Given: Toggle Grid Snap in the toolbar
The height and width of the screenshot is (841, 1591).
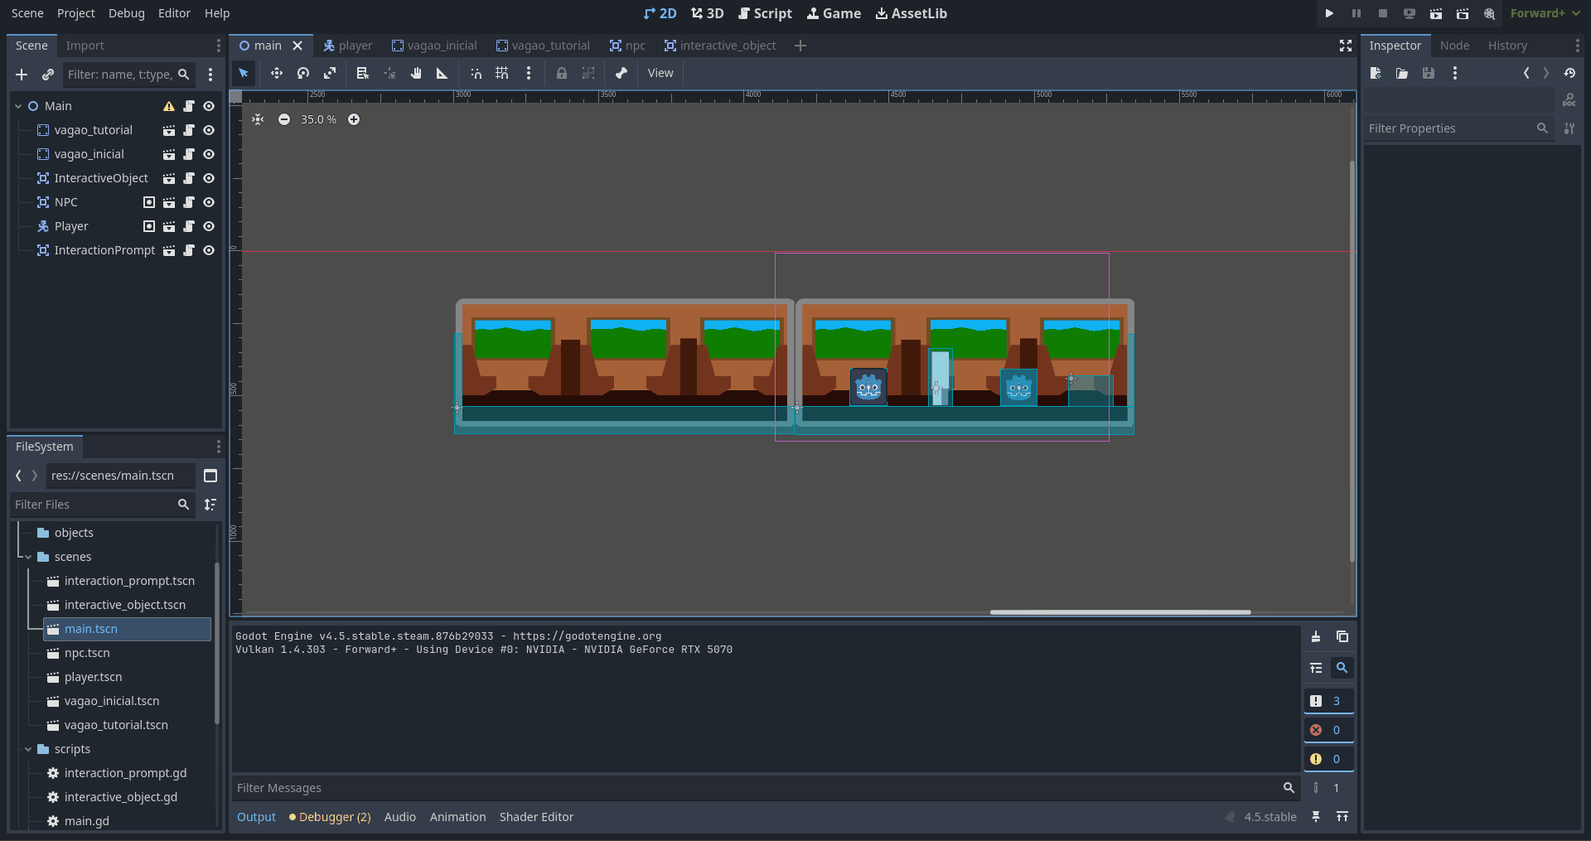Looking at the screenshot, I should pos(502,74).
